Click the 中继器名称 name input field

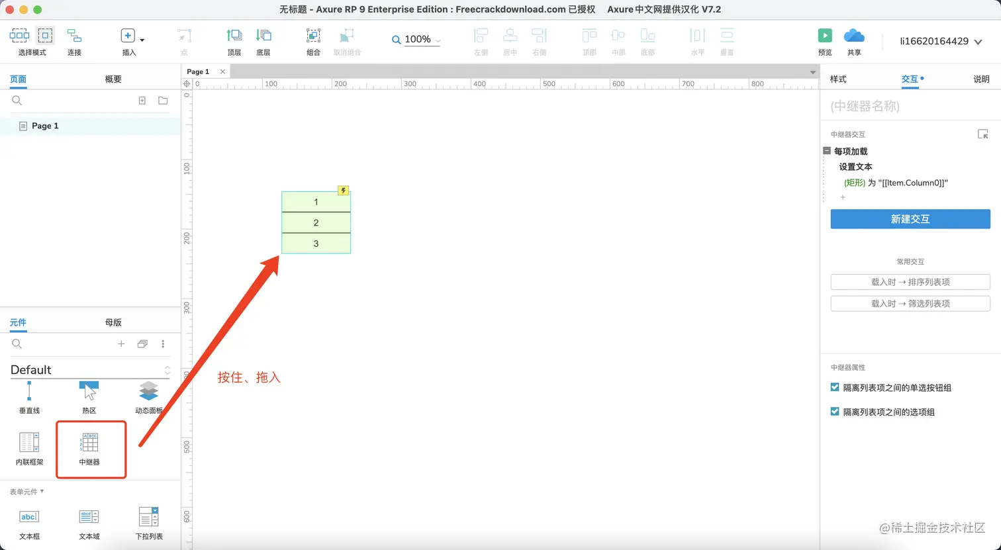[x=910, y=106]
